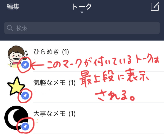Open the black crescent moon avatar
The height and width of the screenshot is (134, 164).
(x=16, y=118)
